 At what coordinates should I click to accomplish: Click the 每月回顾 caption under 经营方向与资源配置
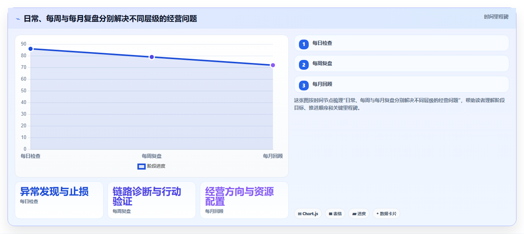point(214,211)
